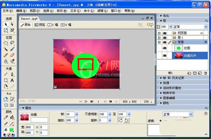Viewport: 211px width, 139px height.
Task: Select the Lasso tool
Action: 12,43
